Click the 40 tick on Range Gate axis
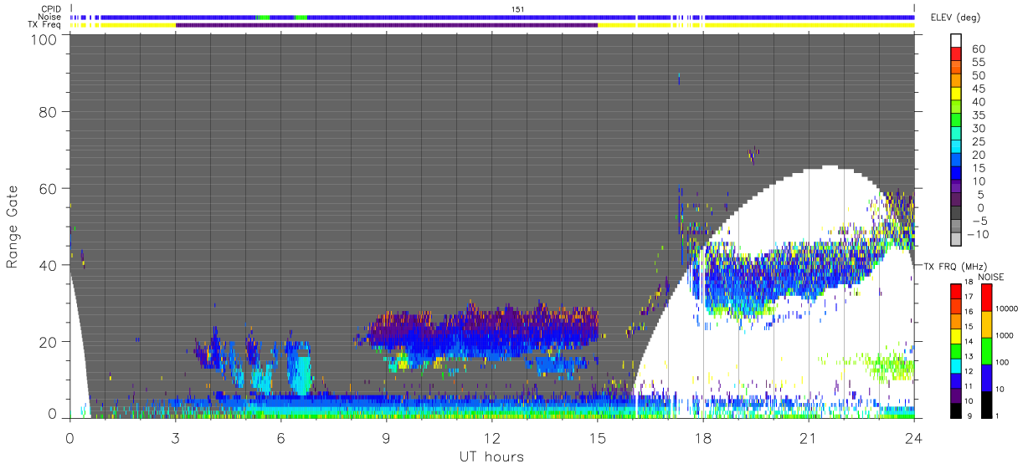1028x474 pixels. point(48,265)
